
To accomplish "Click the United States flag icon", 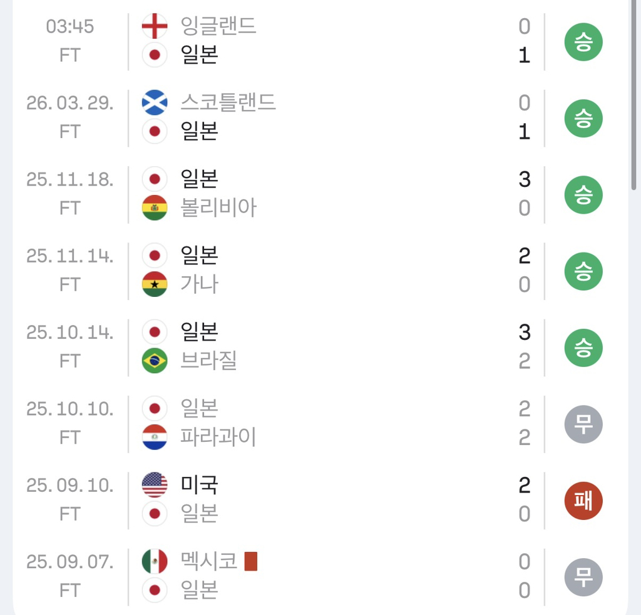I will coord(155,485).
